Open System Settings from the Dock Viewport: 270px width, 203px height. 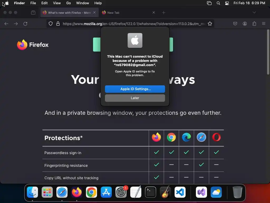point(121,192)
